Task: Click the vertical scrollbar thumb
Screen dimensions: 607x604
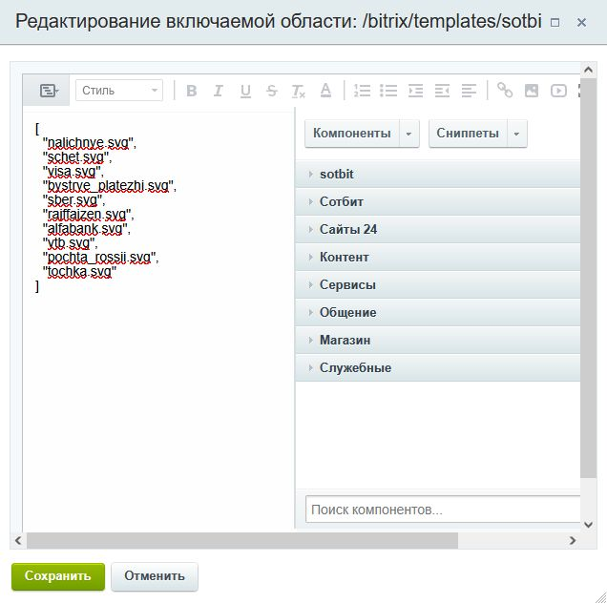Action: 589,279
